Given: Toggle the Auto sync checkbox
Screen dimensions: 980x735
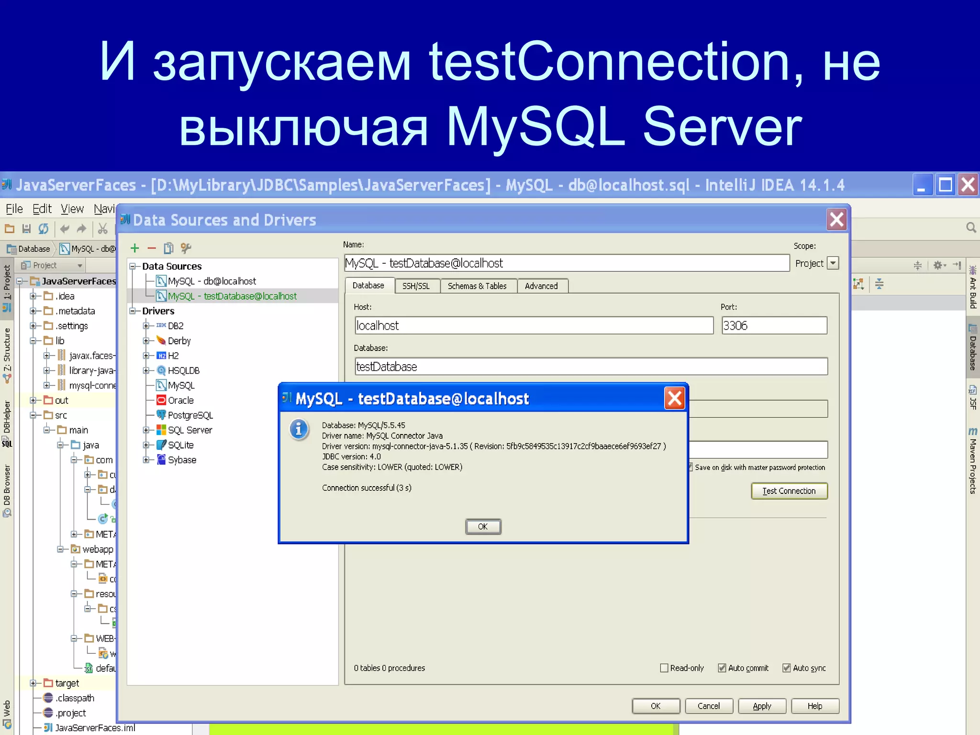Looking at the screenshot, I should point(787,668).
